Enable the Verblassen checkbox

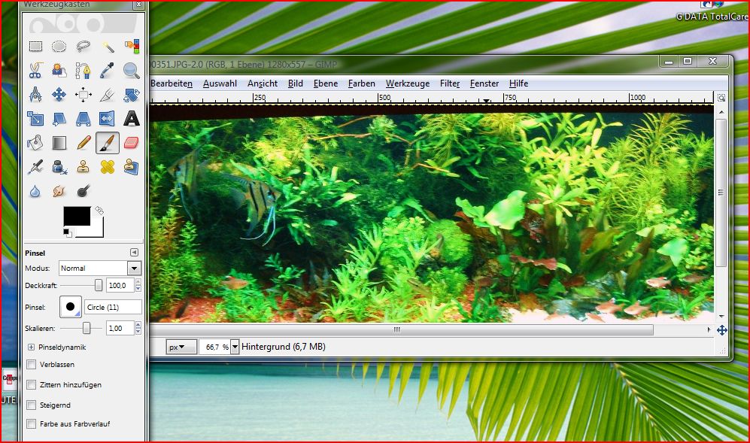pos(32,365)
